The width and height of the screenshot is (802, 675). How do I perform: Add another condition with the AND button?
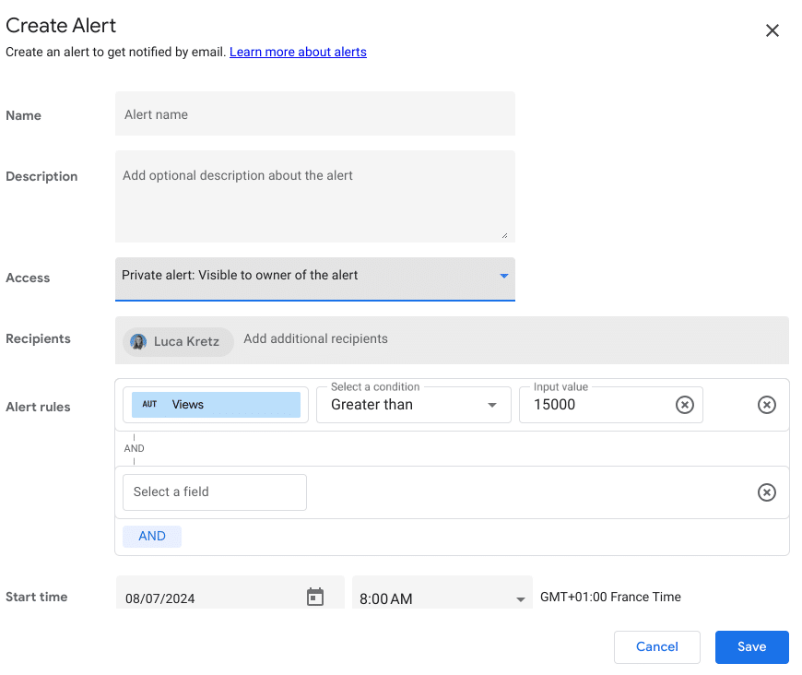tap(151, 536)
